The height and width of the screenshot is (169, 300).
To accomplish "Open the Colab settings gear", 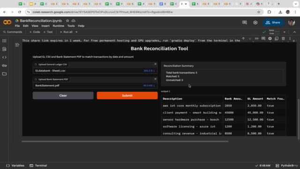I will click(x=255, y=23).
